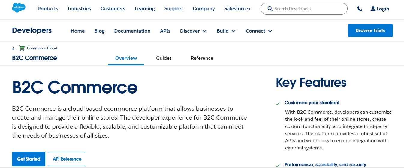404x168 pixels.
Task: Open the Industries menu
Action: [x=79, y=9]
